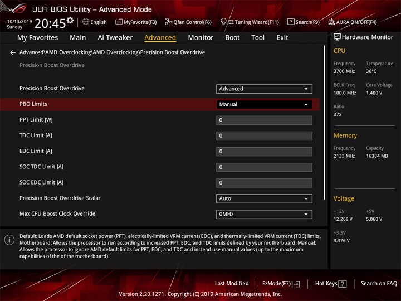
Task: Click the Hardware Monitor icon
Action: [337, 37]
